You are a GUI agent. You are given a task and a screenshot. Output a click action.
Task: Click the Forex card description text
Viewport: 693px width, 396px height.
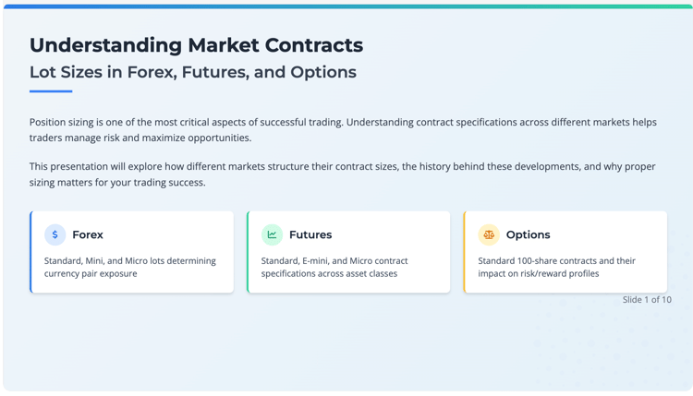coord(130,267)
